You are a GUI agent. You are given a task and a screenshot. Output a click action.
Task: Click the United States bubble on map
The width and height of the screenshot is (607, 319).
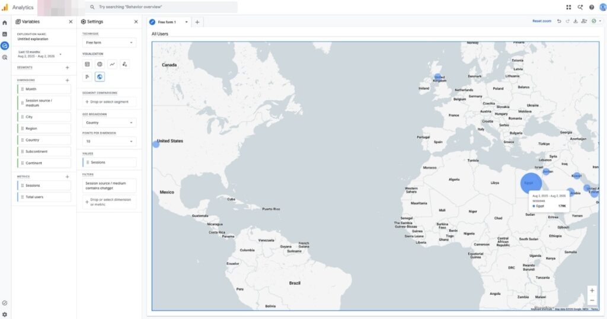click(156, 145)
